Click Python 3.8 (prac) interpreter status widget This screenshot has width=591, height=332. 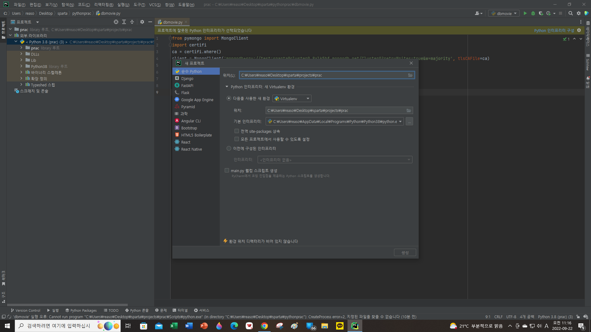coord(555,317)
